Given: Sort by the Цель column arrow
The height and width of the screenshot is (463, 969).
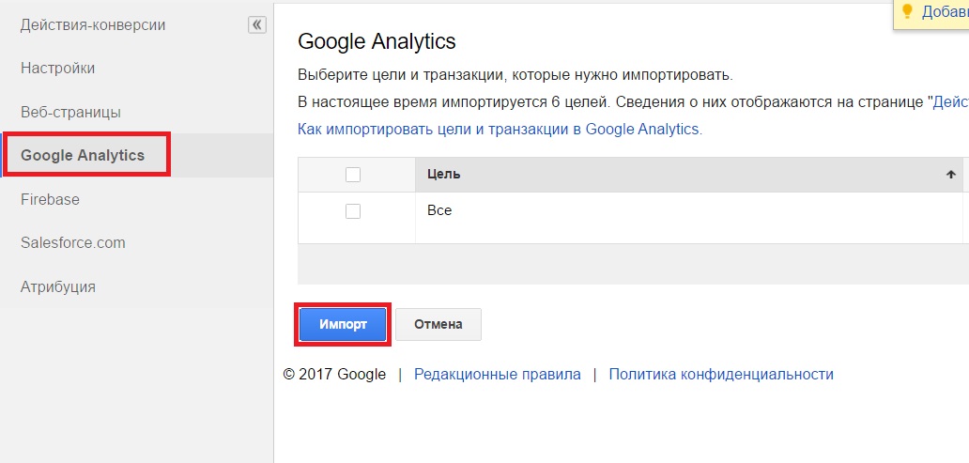Looking at the screenshot, I should [x=951, y=175].
